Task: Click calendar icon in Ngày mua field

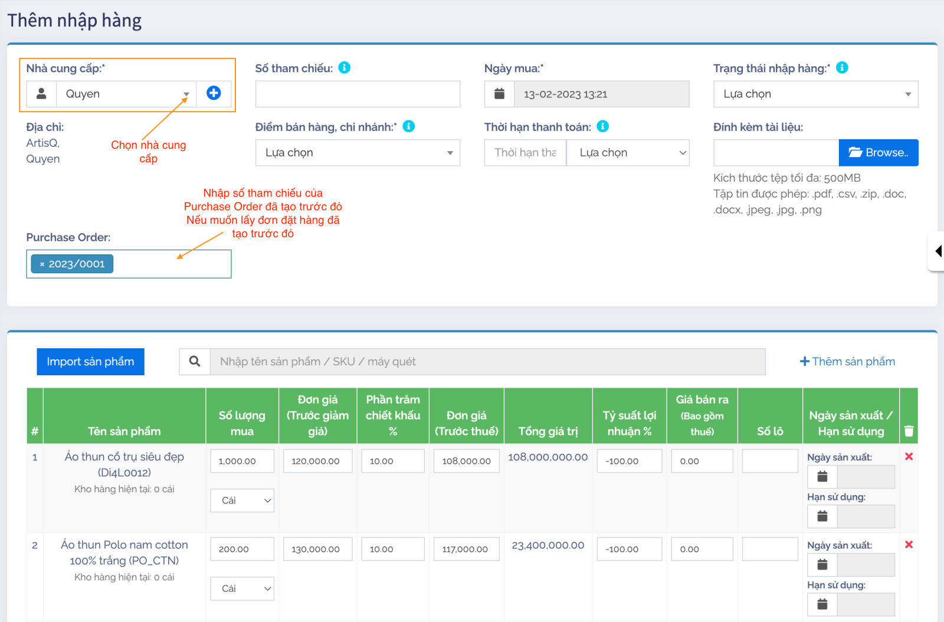Action: click(x=499, y=94)
